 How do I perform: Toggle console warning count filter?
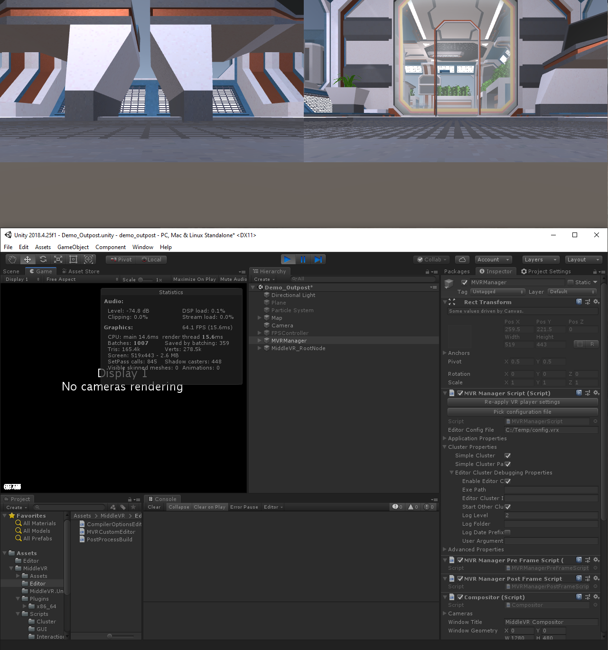click(x=413, y=507)
